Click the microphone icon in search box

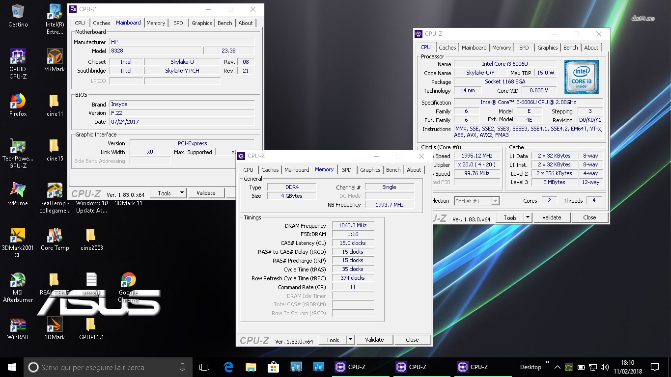[183, 367]
